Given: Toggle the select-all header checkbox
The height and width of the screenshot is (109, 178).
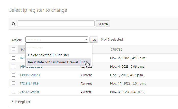Looking at the screenshot, I should tap(14, 50).
